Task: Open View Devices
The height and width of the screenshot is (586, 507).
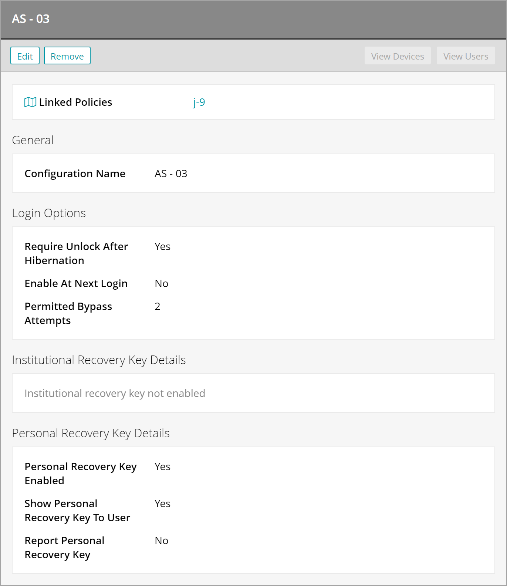Action: tap(397, 56)
